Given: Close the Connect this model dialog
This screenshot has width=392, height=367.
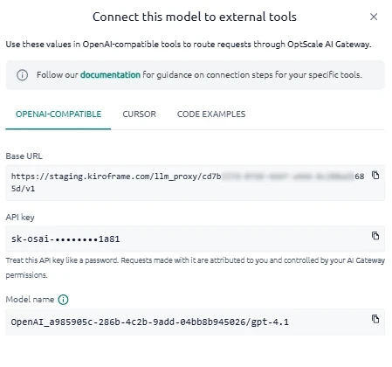Looking at the screenshot, I should pyautogui.click(x=374, y=17).
